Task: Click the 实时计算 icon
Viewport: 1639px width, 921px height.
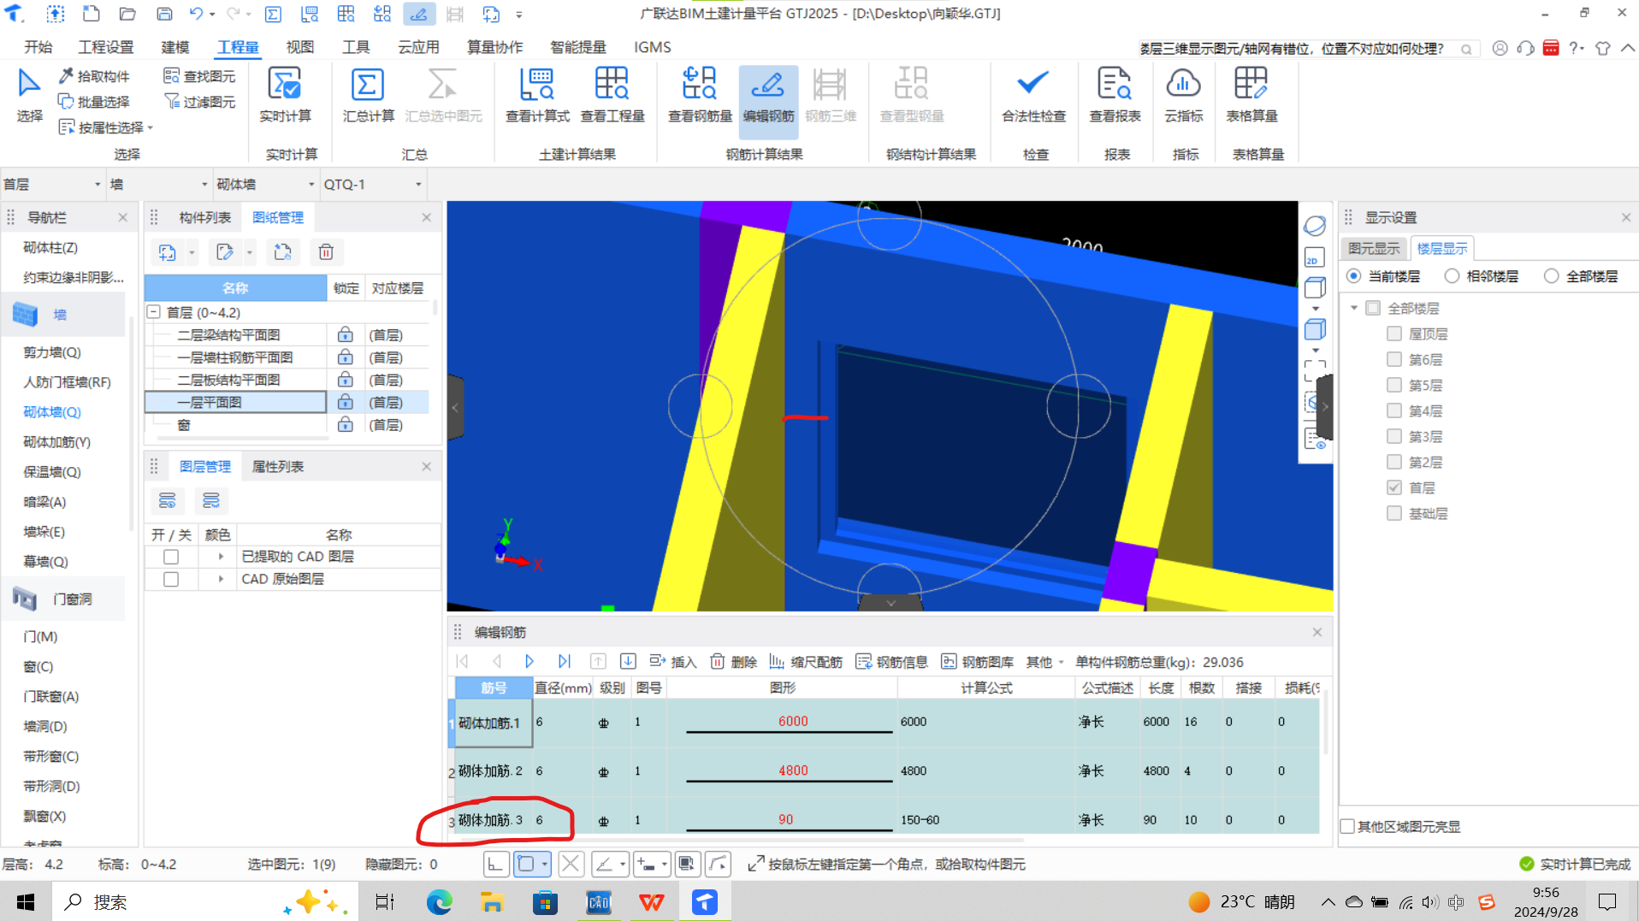Action: 285,85
